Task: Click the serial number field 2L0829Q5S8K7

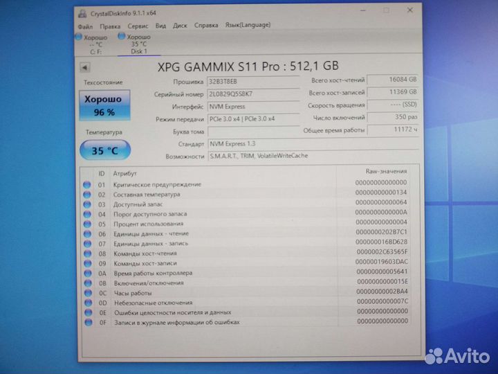Action: click(x=253, y=94)
